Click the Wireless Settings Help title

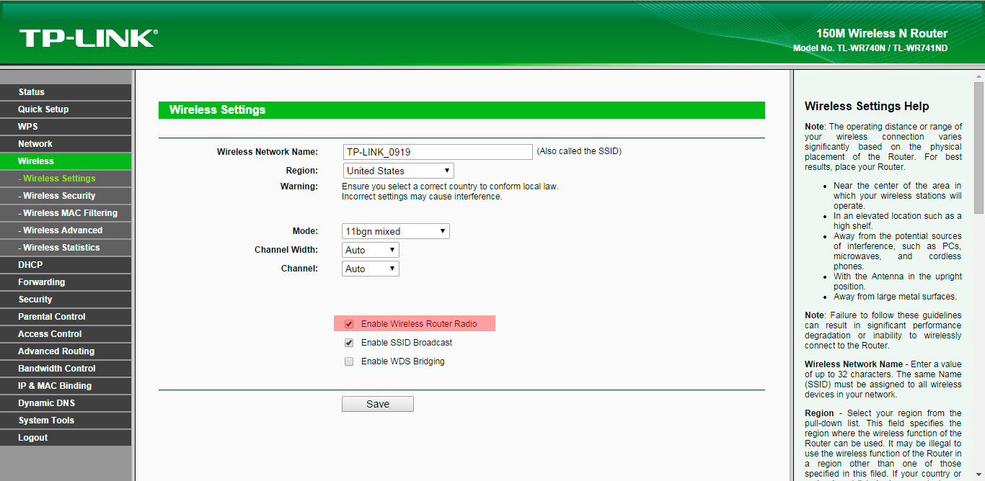[867, 106]
